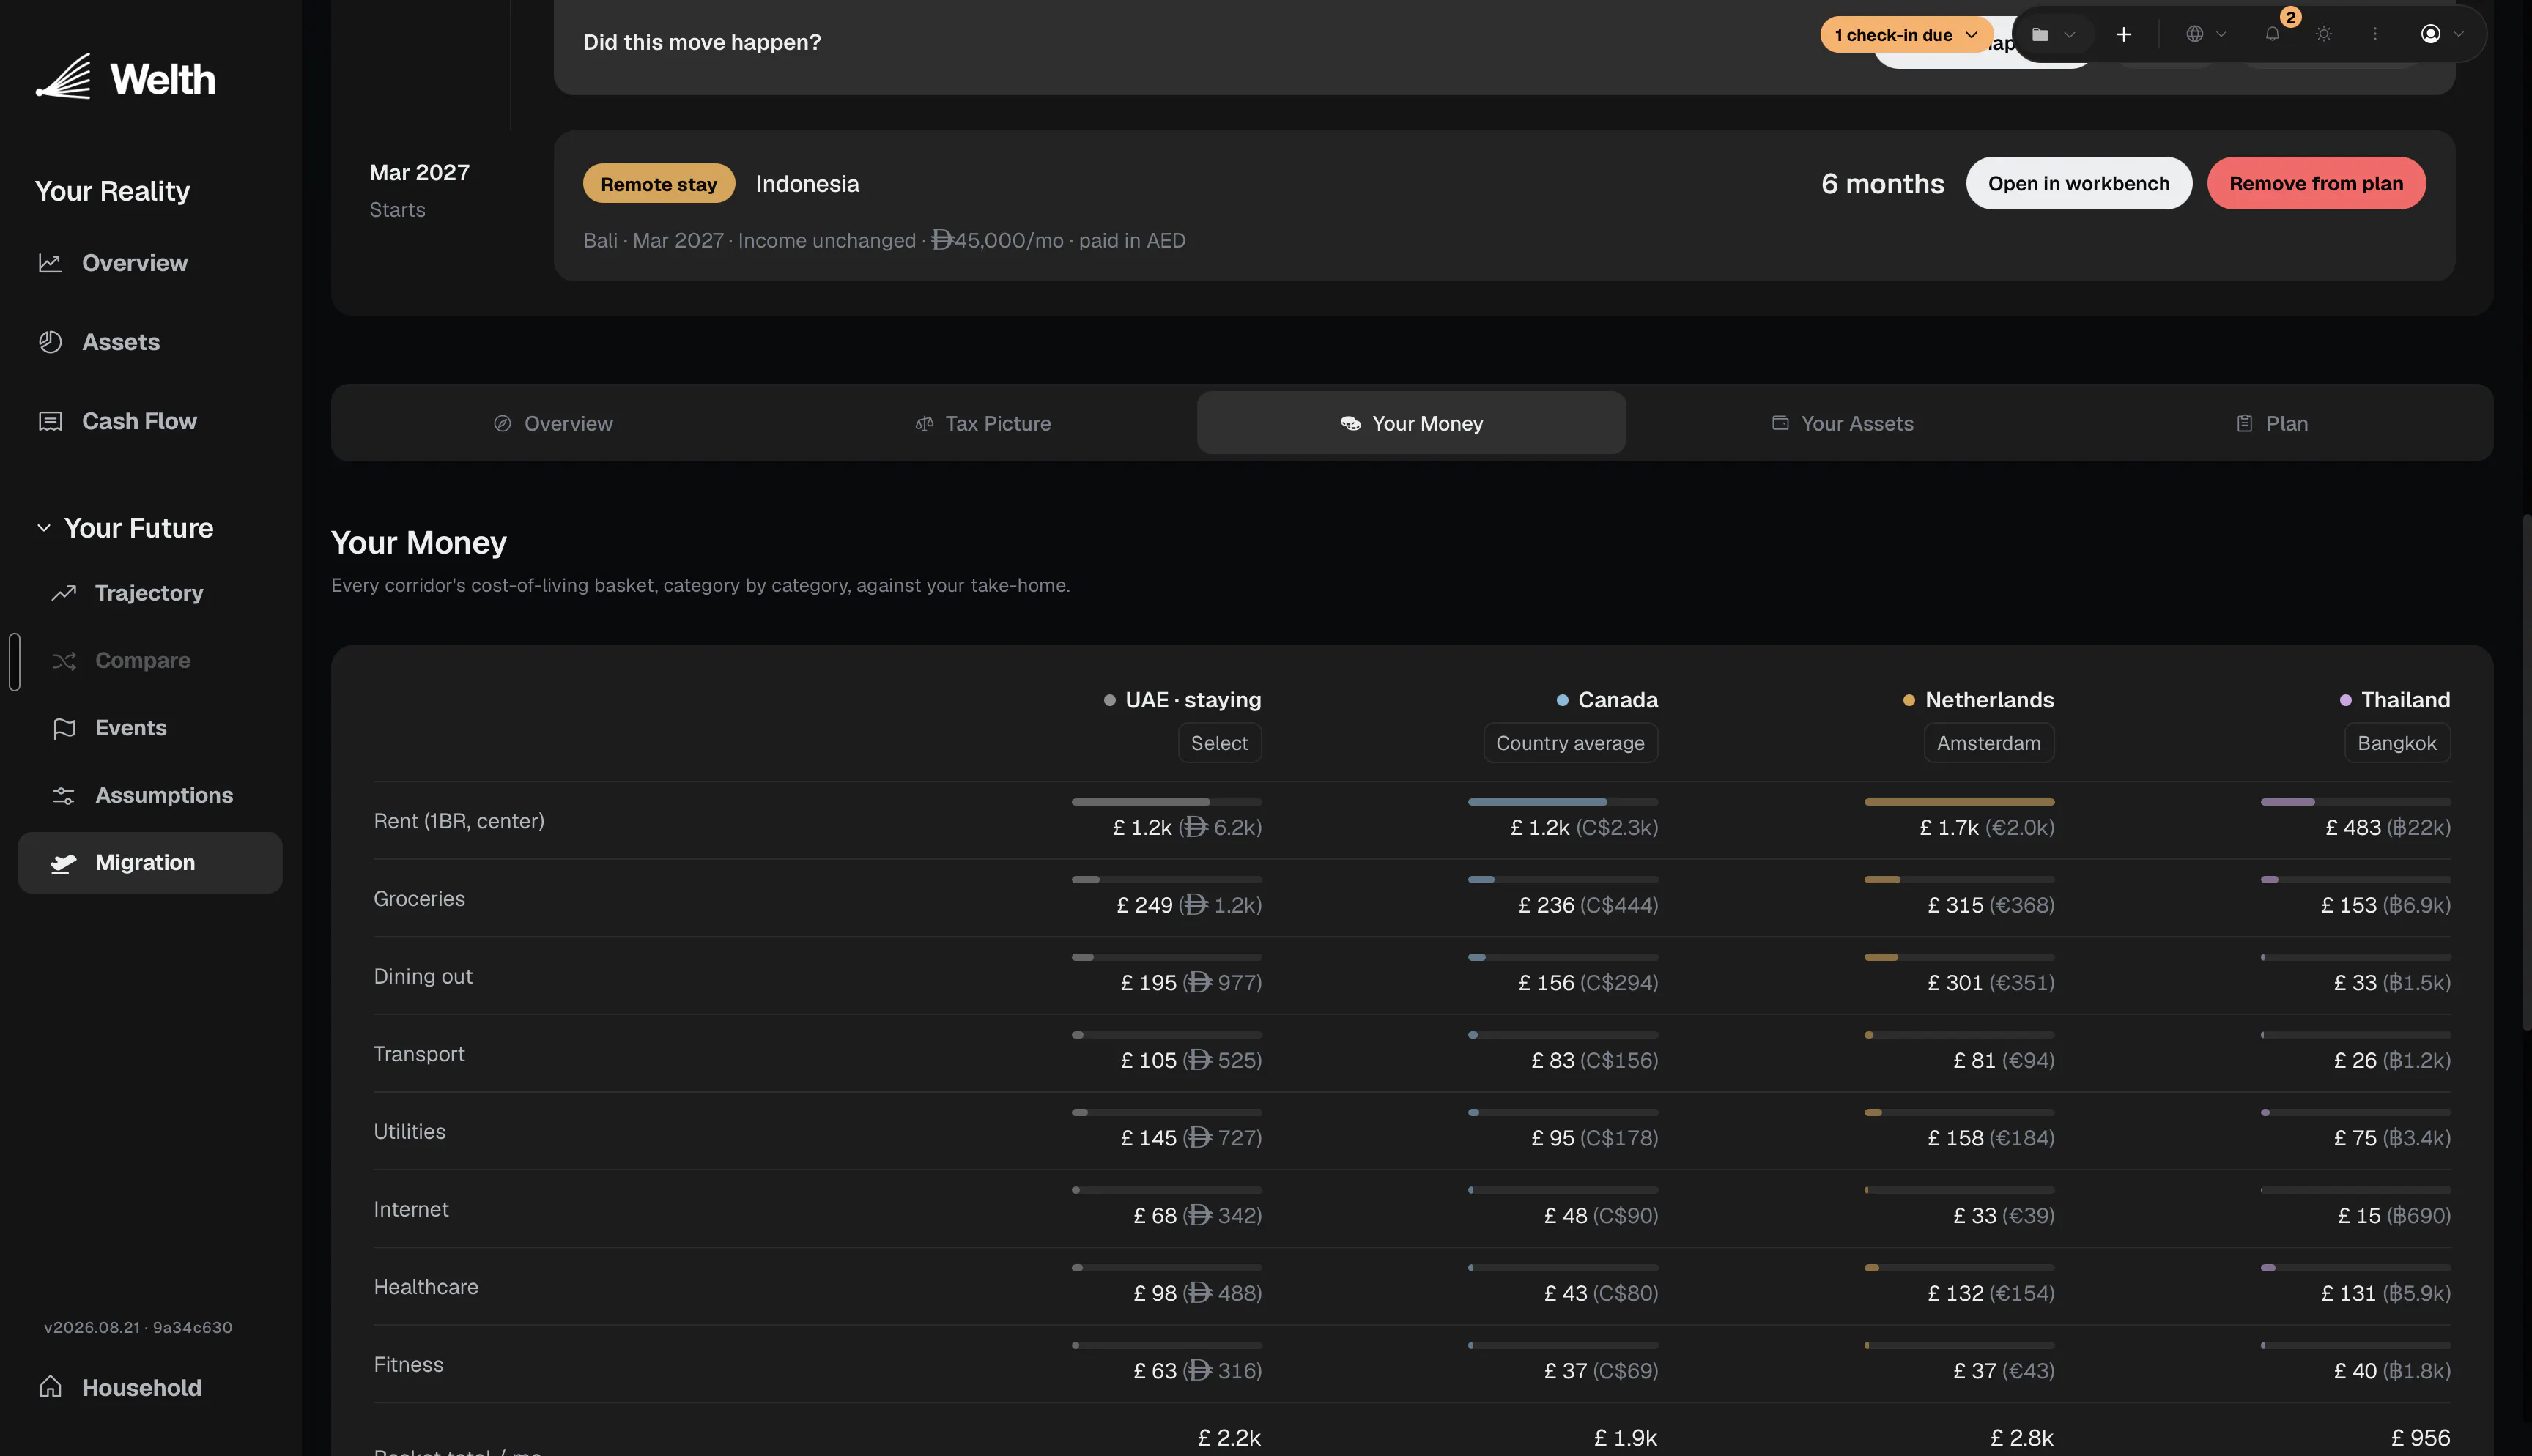This screenshot has height=1456, width=2532.
Task: Click the 6 months duration text
Action: point(1883,184)
